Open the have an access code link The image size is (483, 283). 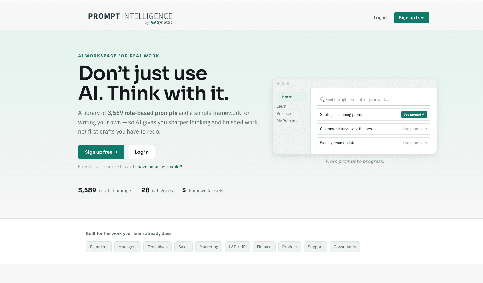point(160,167)
